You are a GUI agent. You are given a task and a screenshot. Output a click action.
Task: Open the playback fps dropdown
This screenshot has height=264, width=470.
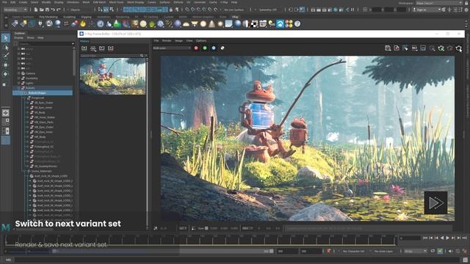tap(415, 251)
